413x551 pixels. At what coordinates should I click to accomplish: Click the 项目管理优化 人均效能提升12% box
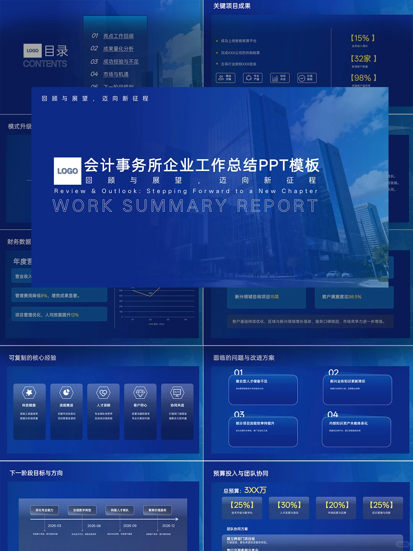pyautogui.click(x=59, y=314)
